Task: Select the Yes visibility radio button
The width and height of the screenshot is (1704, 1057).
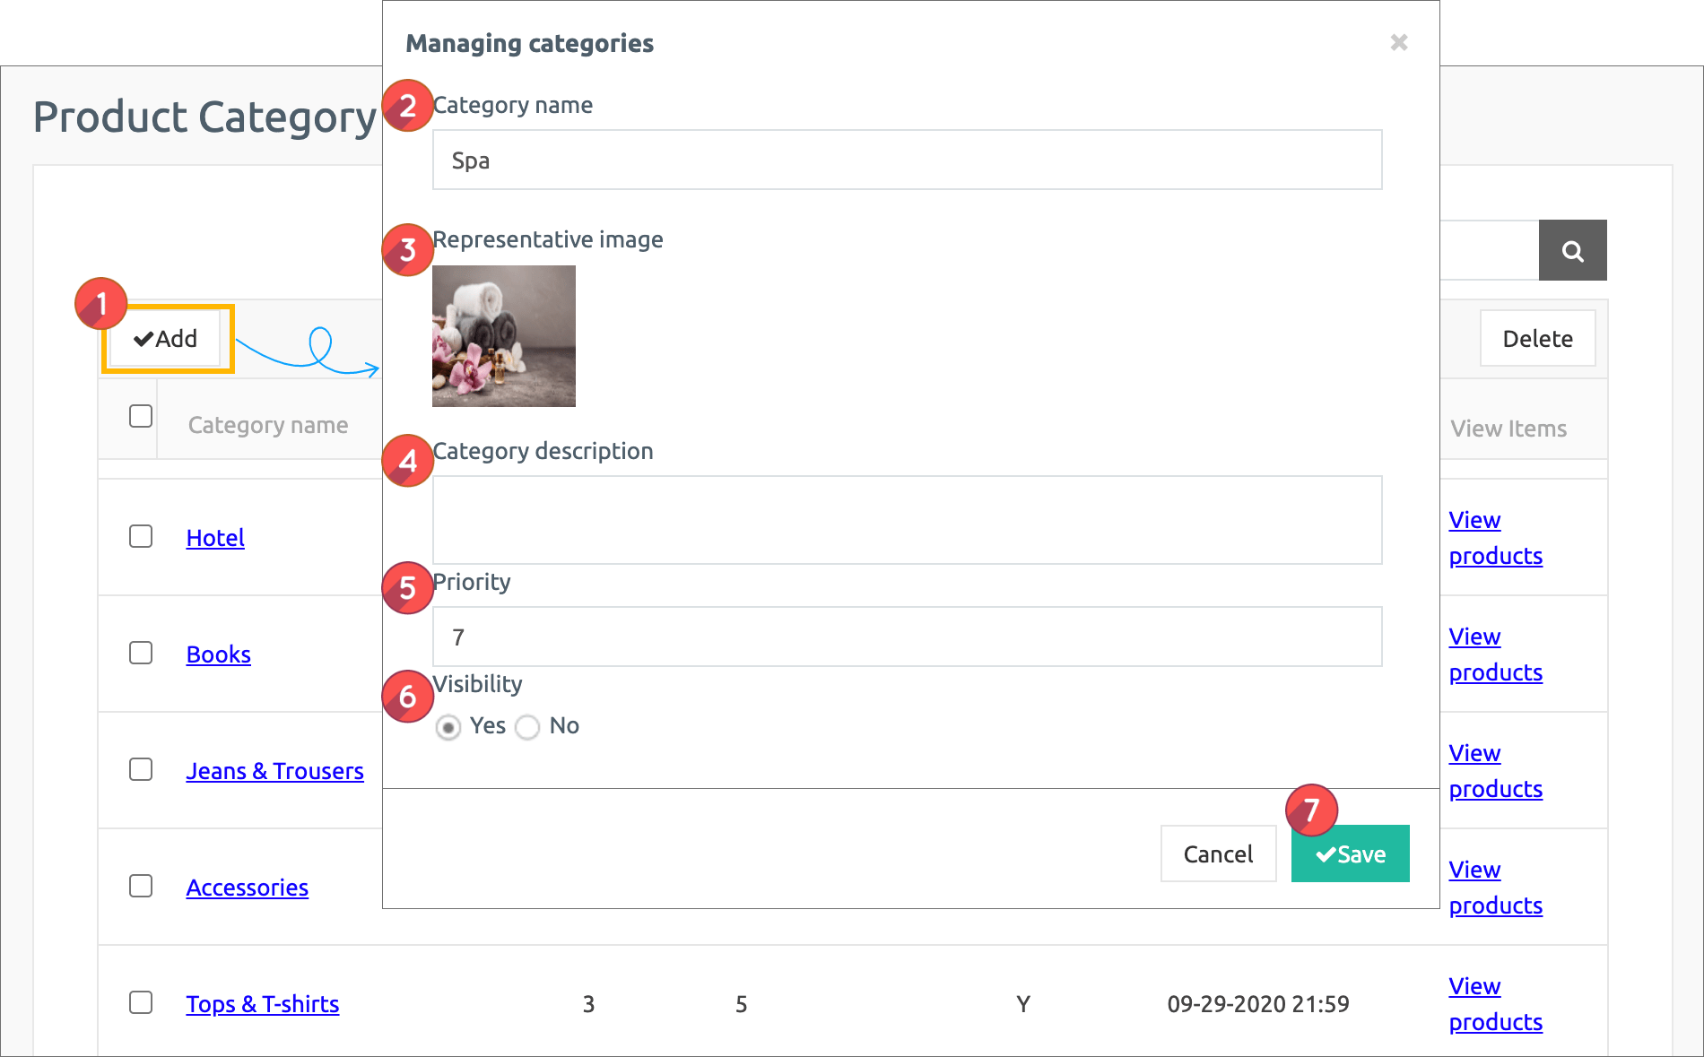Action: [448, 727]
